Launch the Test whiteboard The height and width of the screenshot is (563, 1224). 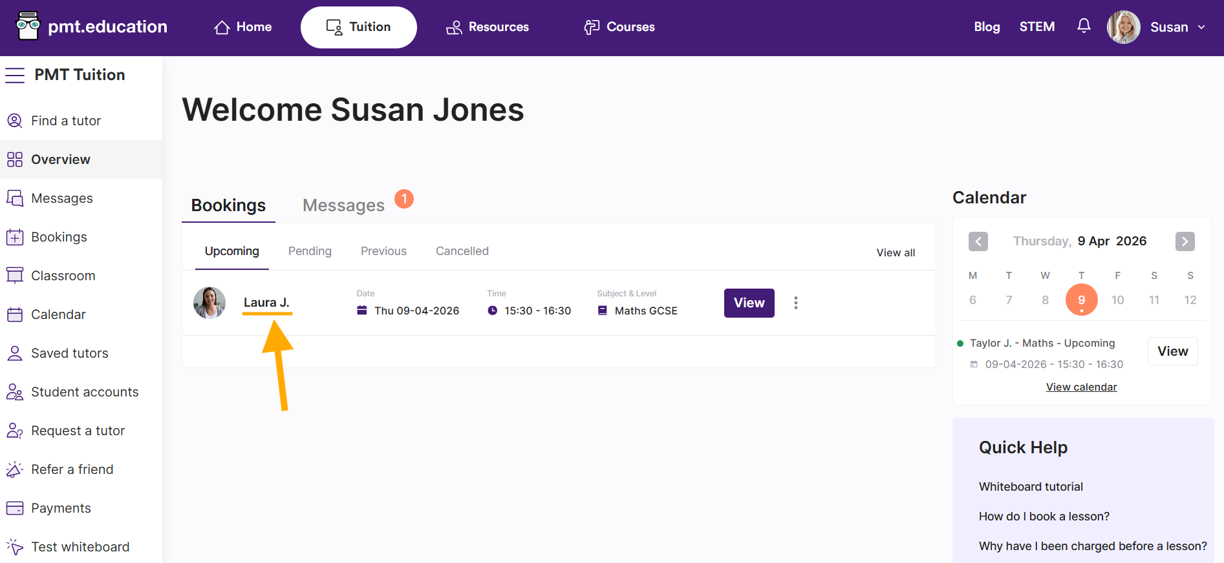click(x=80, y=547)
